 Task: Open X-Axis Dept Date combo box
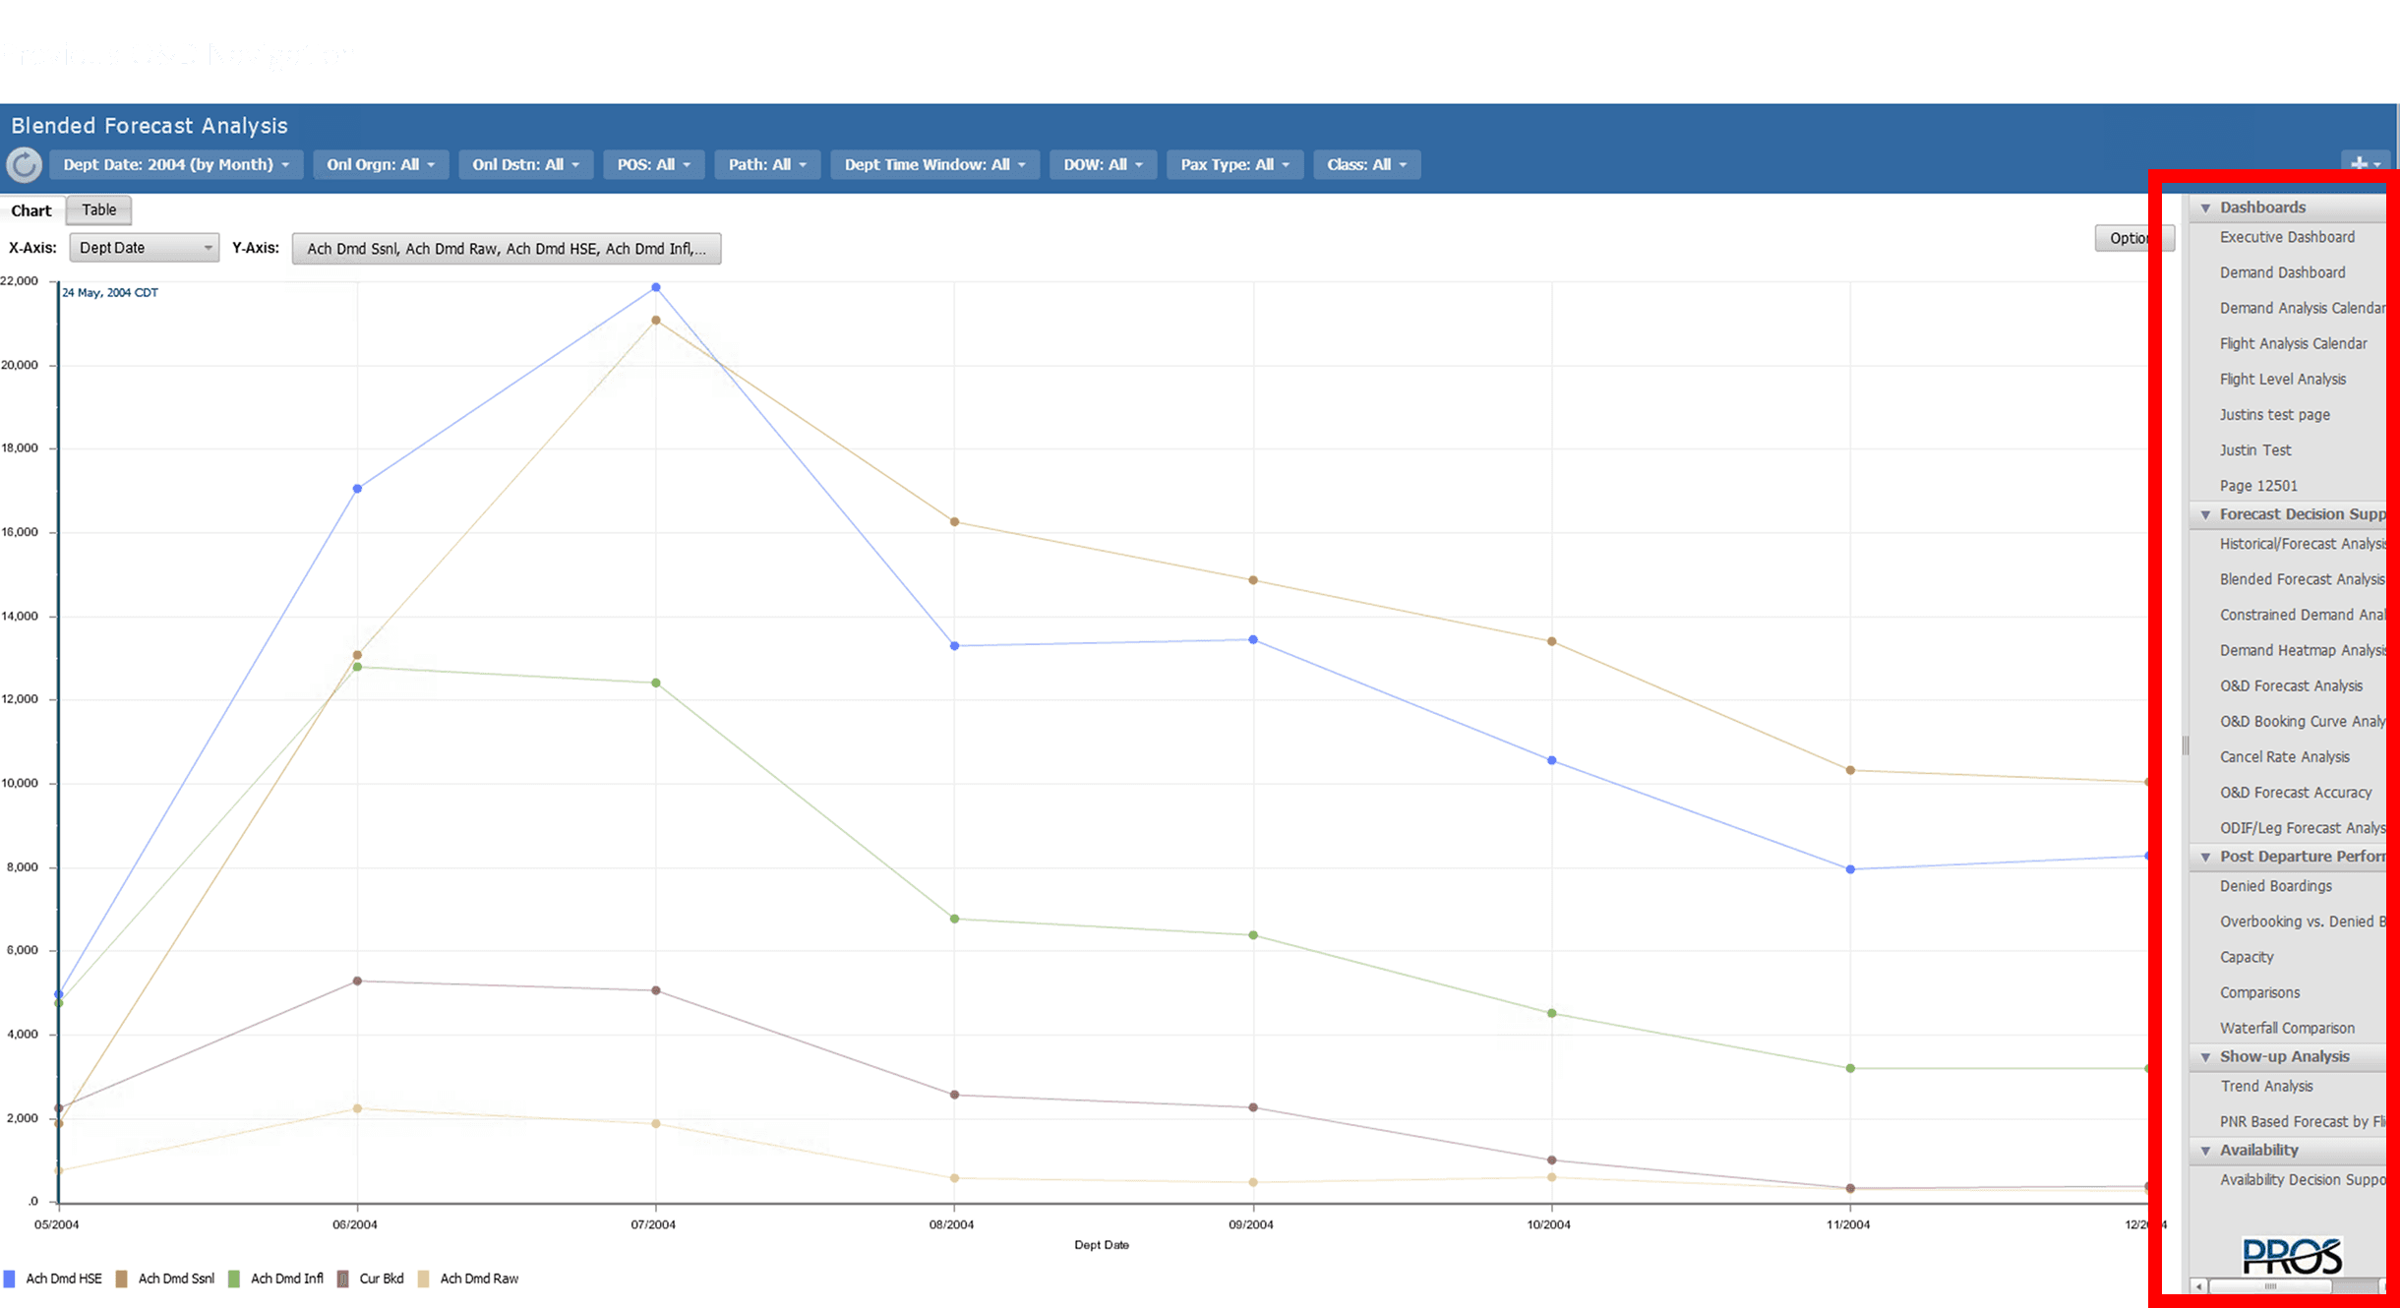[x=144, y=248]
